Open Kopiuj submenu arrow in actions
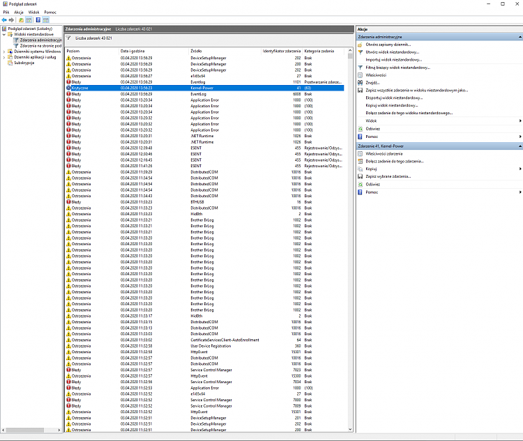This screenshot has width=523, height=441. point(520,169)
